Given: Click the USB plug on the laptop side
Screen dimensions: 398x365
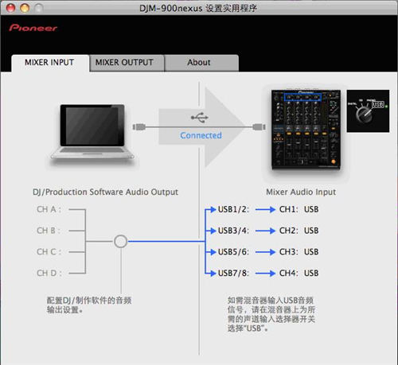Looking at the screenshot, I should point(139,127).
